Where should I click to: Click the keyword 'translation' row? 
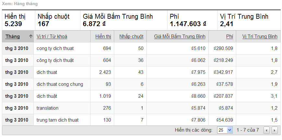tap(47, 108)
